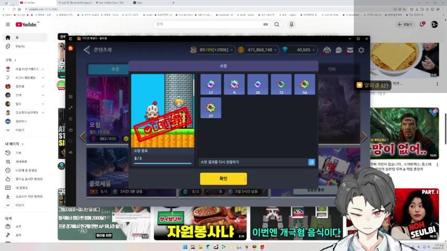
Task: Switch to the 기타 tab
Action: [331, 69]
